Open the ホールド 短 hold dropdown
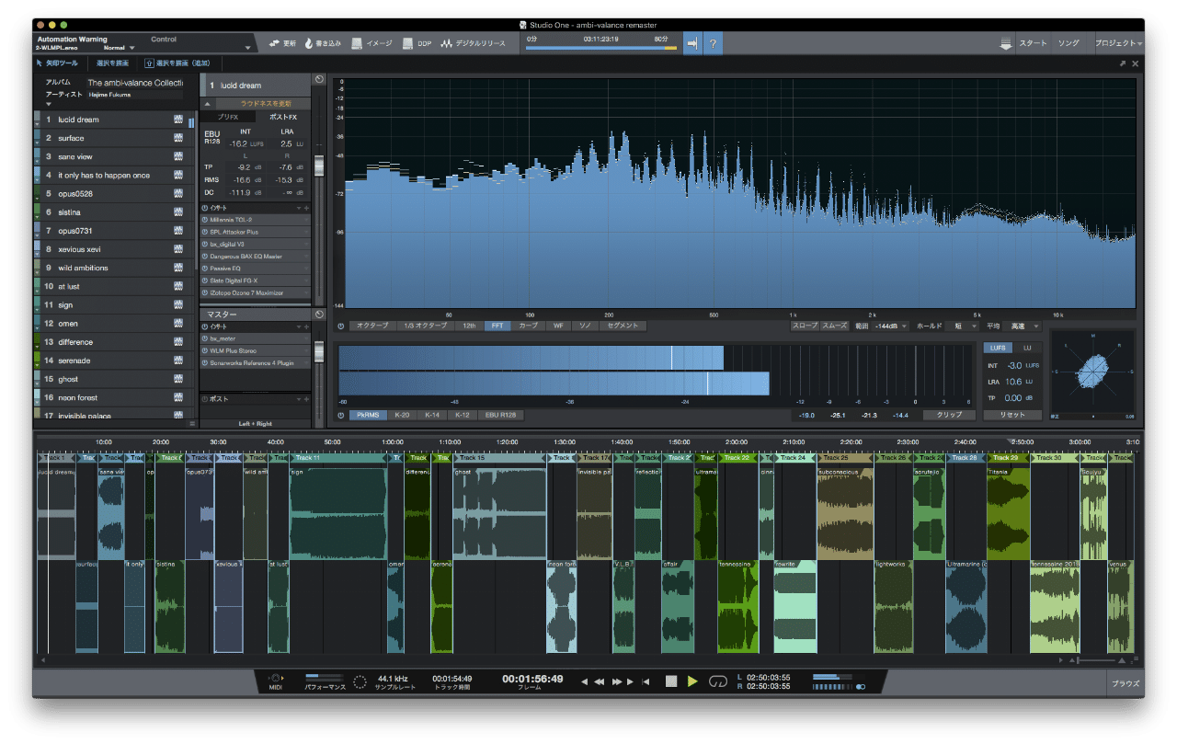The height and width of the screenshot is (744, 1177). point(960,326)
